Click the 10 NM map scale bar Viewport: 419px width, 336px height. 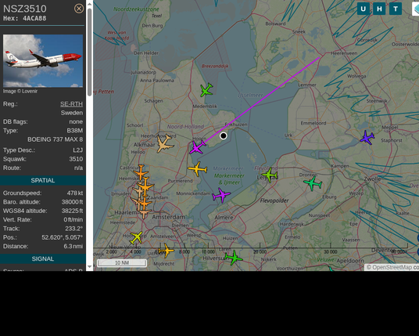click(x=122, y=263)
